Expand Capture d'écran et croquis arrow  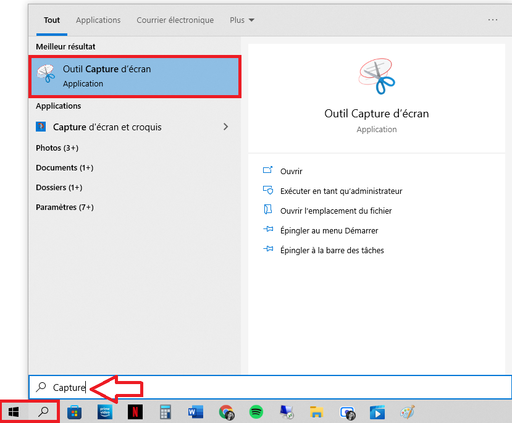pyautogui.click(x=225, y=127)
